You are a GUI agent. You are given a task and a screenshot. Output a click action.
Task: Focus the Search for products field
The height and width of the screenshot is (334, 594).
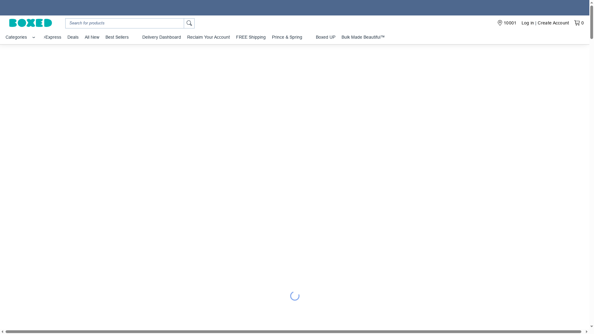coord(125,23)
